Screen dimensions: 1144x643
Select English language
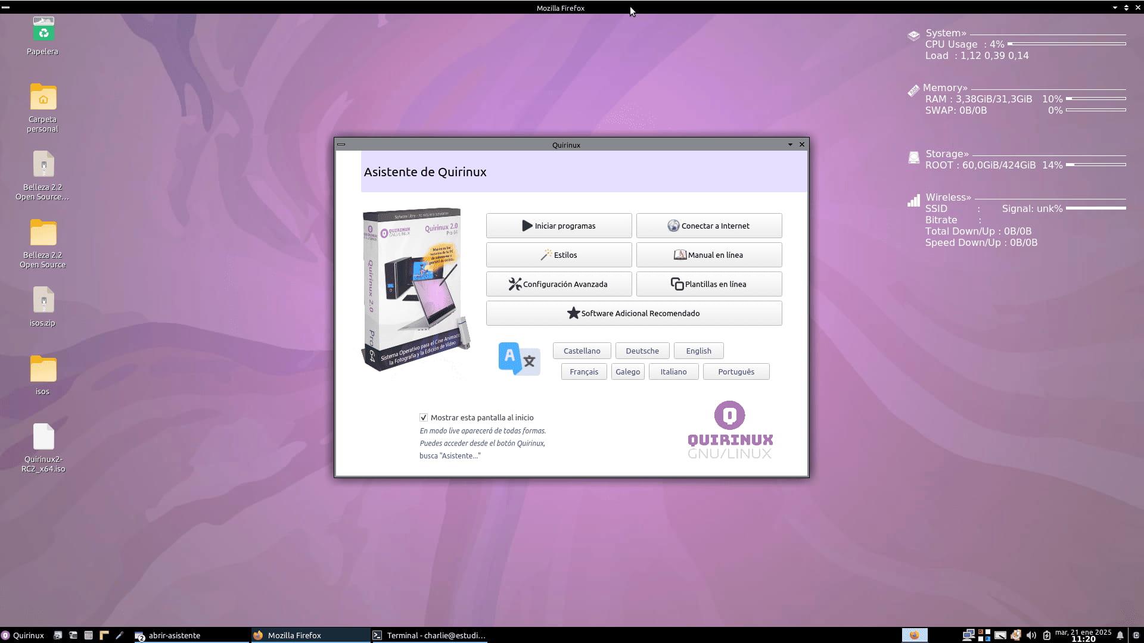pos(699,351)
